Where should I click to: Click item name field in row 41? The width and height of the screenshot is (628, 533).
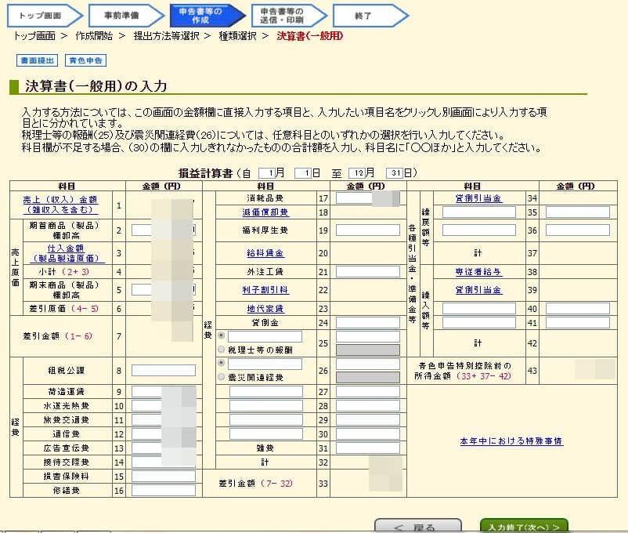(479, 322)
